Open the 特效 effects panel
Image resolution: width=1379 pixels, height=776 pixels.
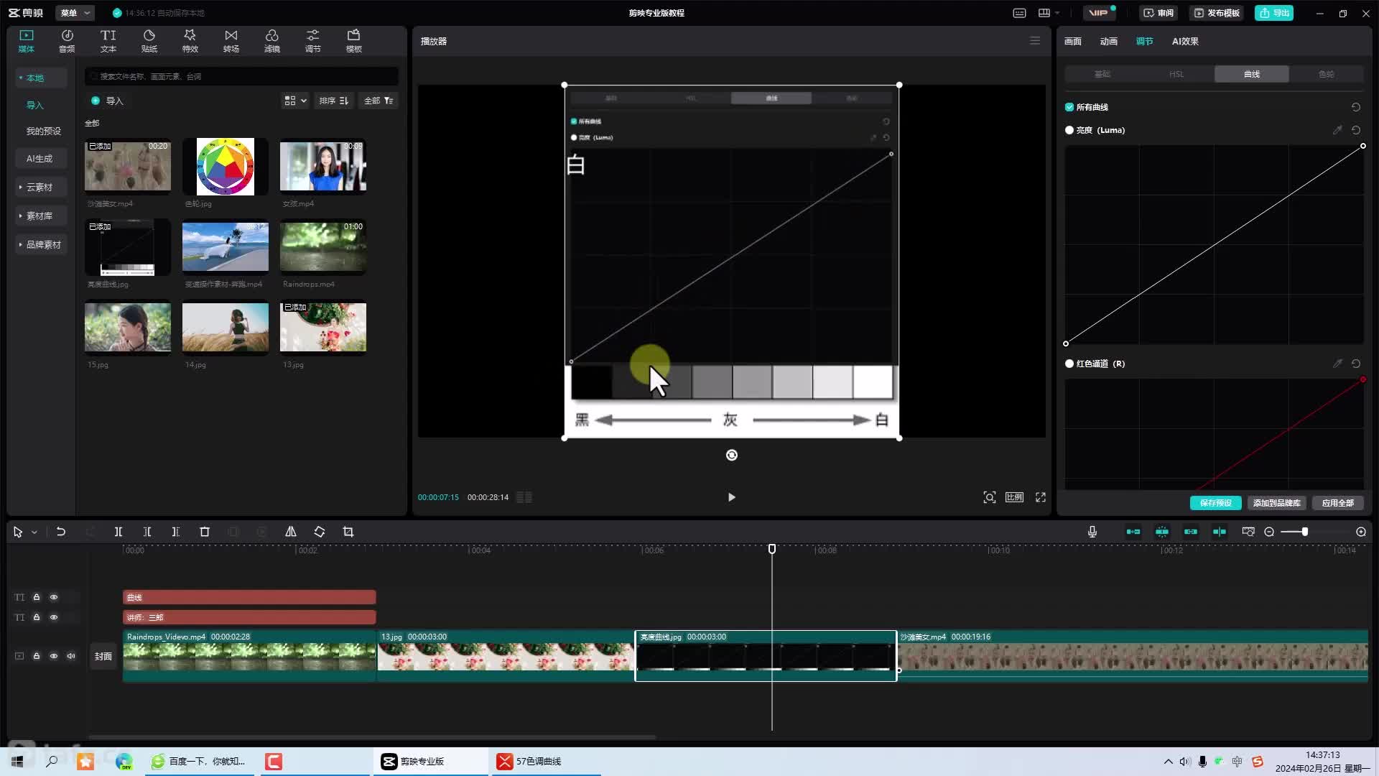(x=190, y=41)
